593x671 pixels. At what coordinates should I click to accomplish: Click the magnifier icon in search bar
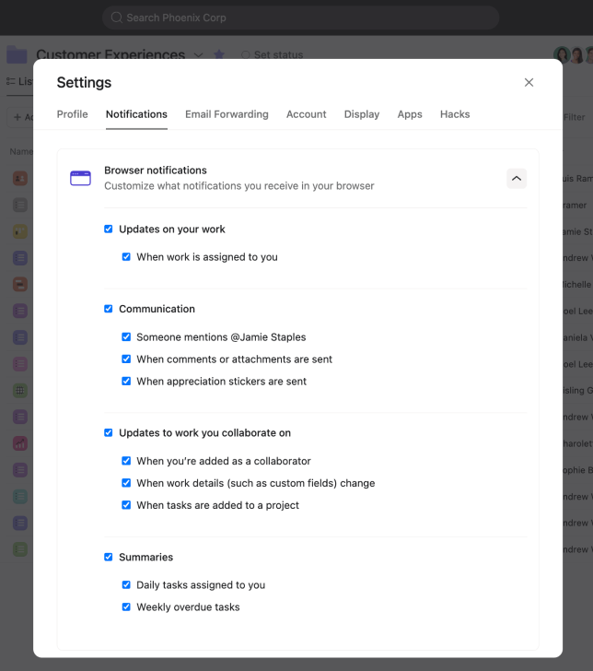click(x=117, y=18)
